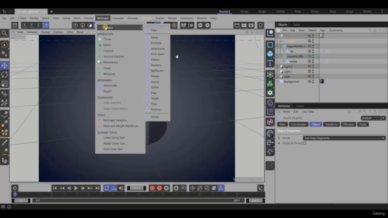Click the Undo arrow icon

click(4, 12)
